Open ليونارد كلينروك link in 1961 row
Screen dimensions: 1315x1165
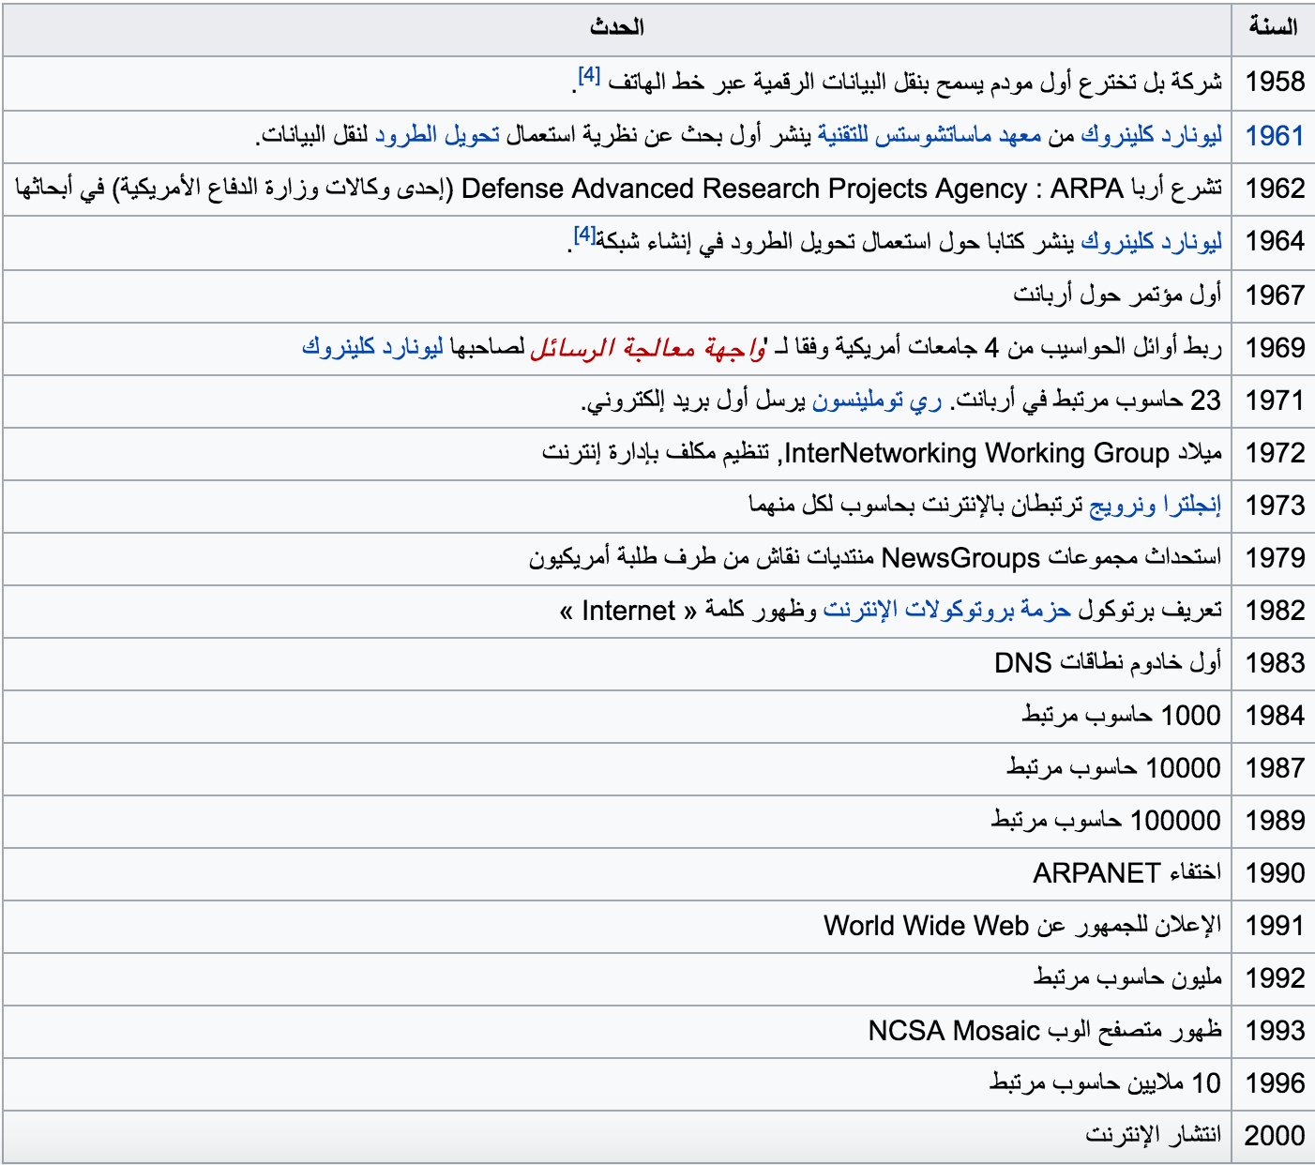(x=1151, y=135)
